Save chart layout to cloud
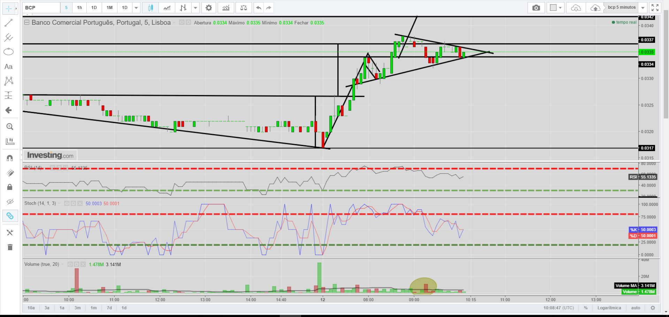This screenshot has width=669, height=317. coord(595,8)
